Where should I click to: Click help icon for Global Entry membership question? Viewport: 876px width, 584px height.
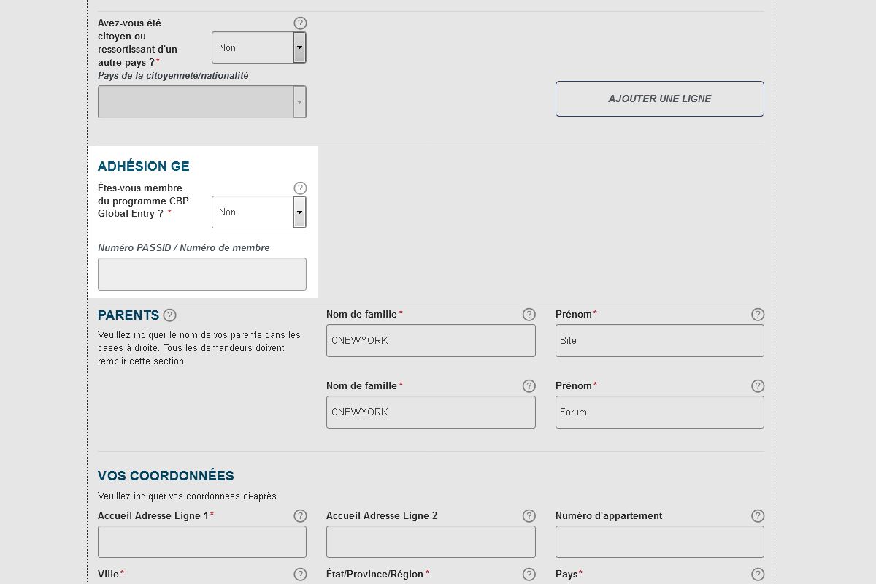[x=300, y=188]
